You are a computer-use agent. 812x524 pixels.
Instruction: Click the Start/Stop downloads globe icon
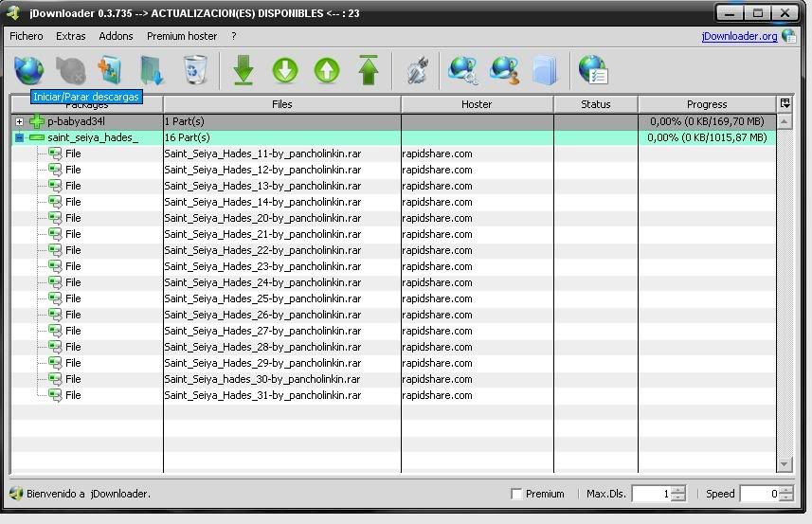pos(29,70)
